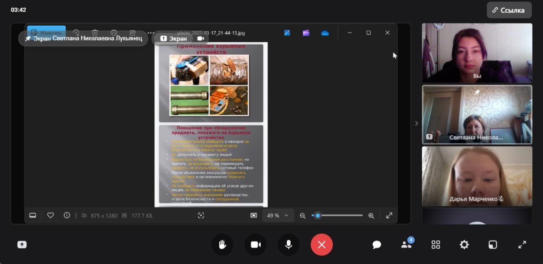
Task: Toggle your microphone in the call bar
Action: point(288,245)
